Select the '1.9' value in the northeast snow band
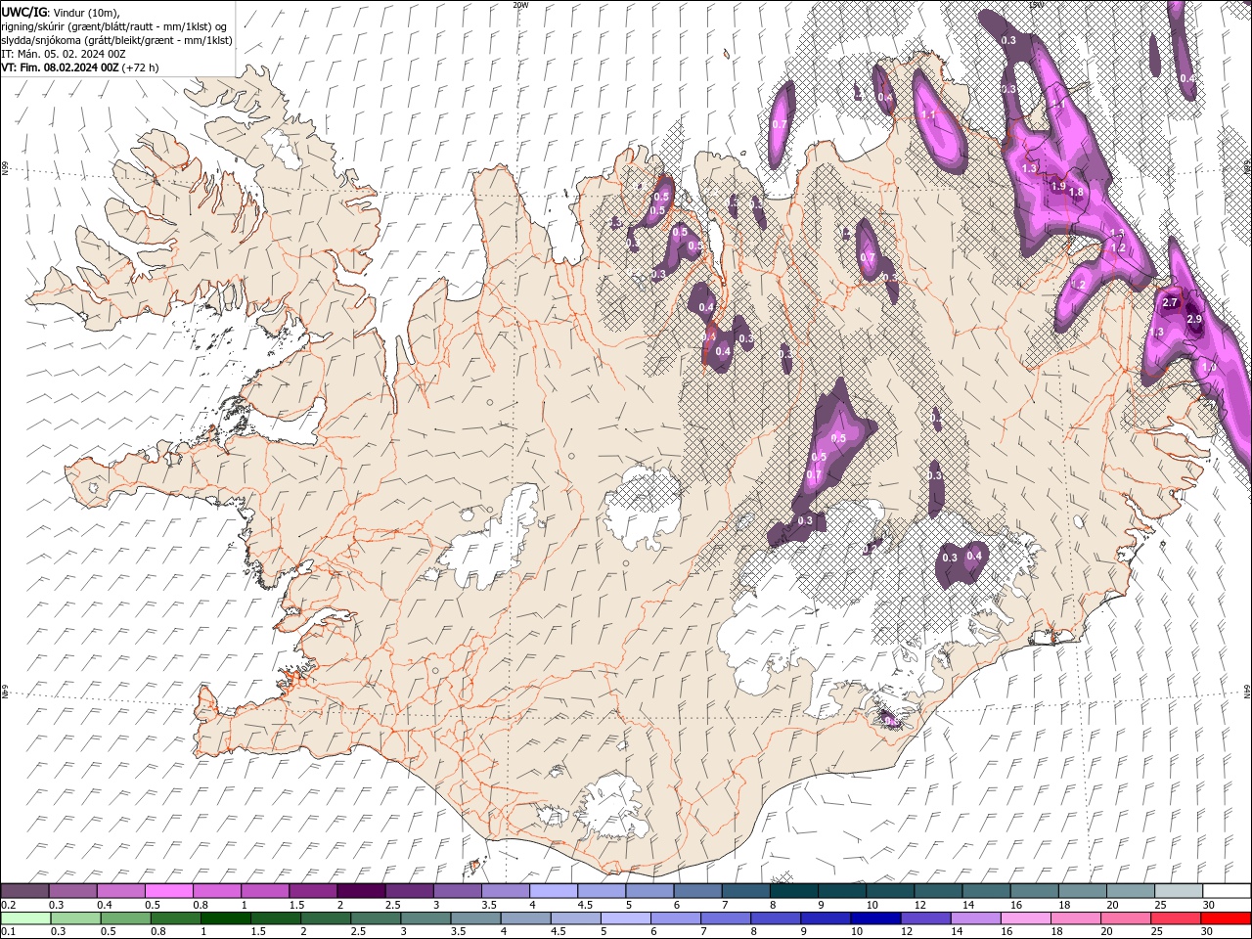This screenshot has width=1252, height=939. [1058, 186]
